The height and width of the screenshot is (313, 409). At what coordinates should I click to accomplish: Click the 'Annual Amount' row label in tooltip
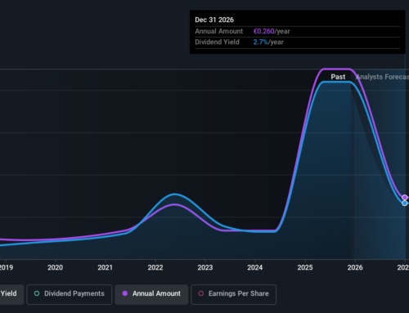tap(218, 31)
